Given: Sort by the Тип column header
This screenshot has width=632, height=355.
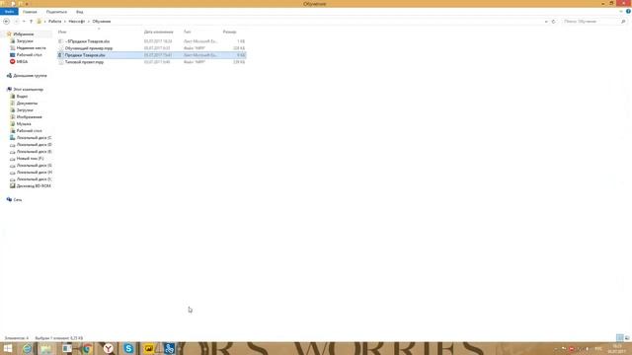Looking at the screenshot, I should pos(187,32).
